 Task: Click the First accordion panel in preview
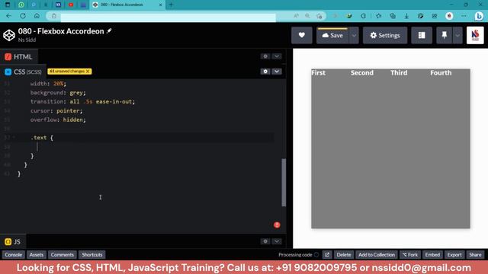click(x=331, y=148)
